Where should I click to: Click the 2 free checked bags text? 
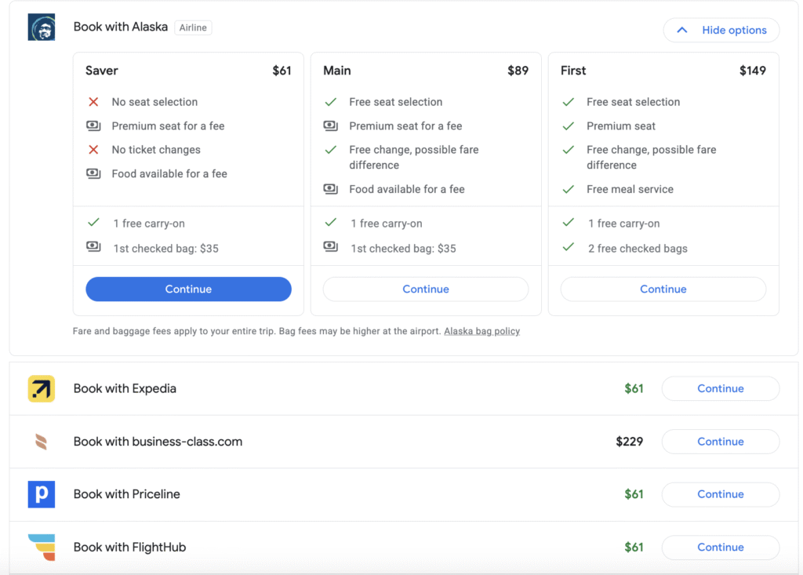pyautogui.click(x=638, y=249)
